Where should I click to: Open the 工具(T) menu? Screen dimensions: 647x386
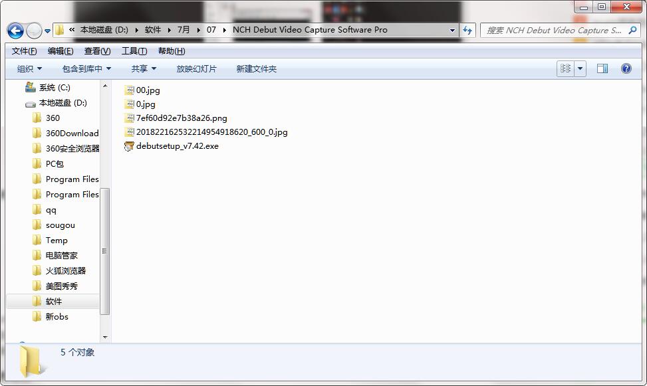(x=134, y=50)
